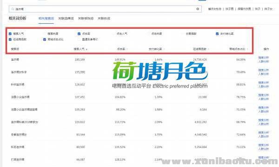Switch to the 关联品牌词 tab
Image resolution: width=279 pixels, height=167 pixels.
point(66,19)
